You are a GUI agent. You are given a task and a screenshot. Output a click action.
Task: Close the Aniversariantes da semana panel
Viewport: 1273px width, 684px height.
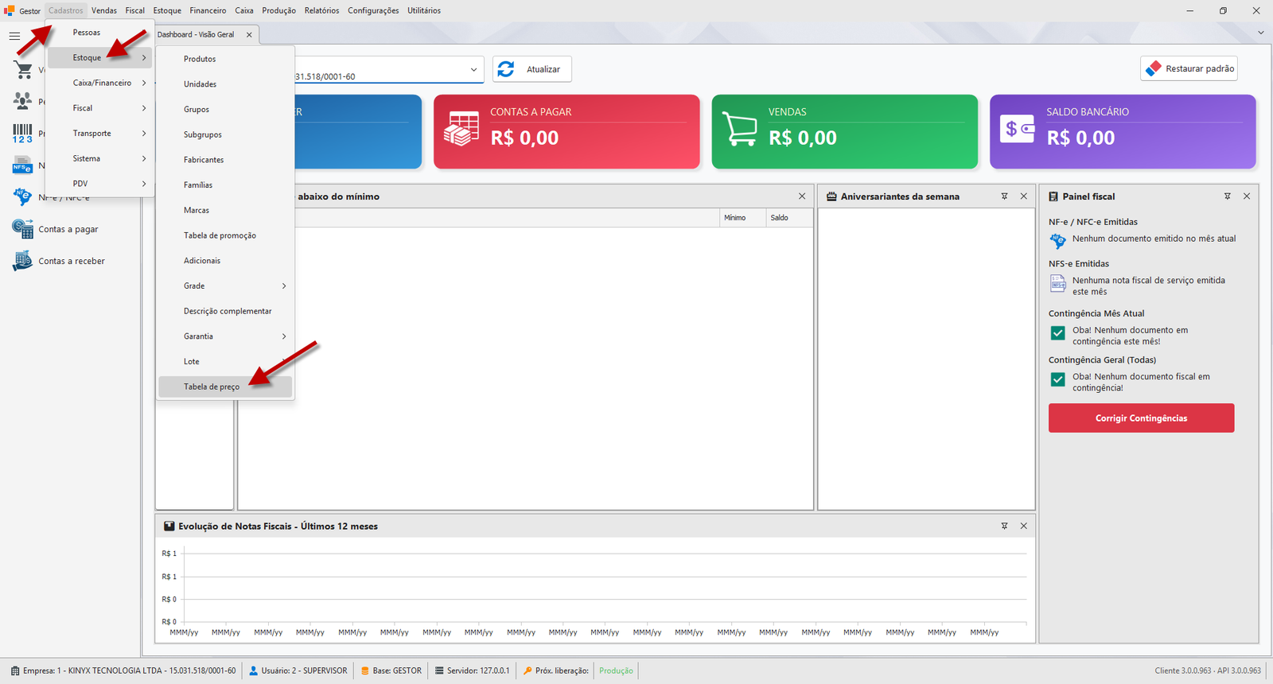pyautogui.click(x=1024, y=196)
